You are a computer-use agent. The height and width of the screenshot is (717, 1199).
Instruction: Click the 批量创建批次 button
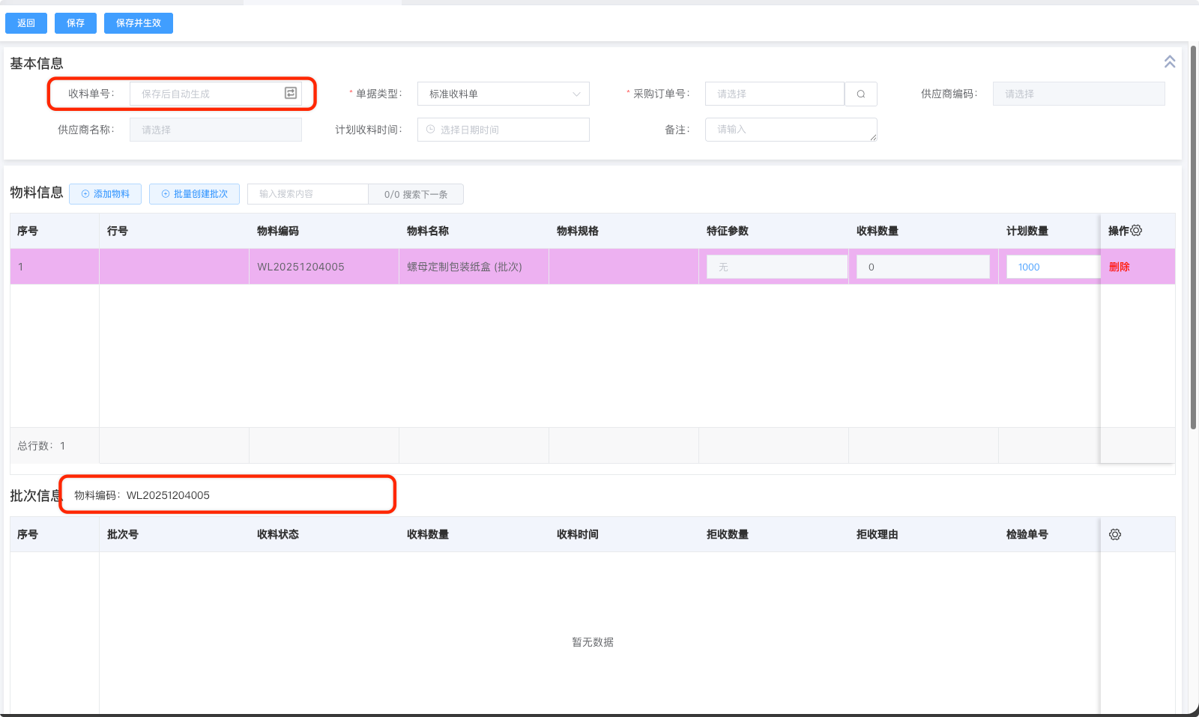[194, 194]
